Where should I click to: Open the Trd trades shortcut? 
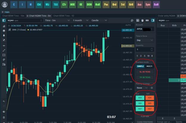tap(123, 5)
